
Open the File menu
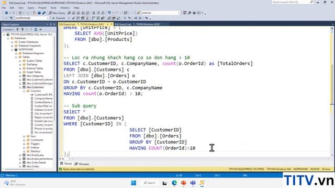(4, 8)
